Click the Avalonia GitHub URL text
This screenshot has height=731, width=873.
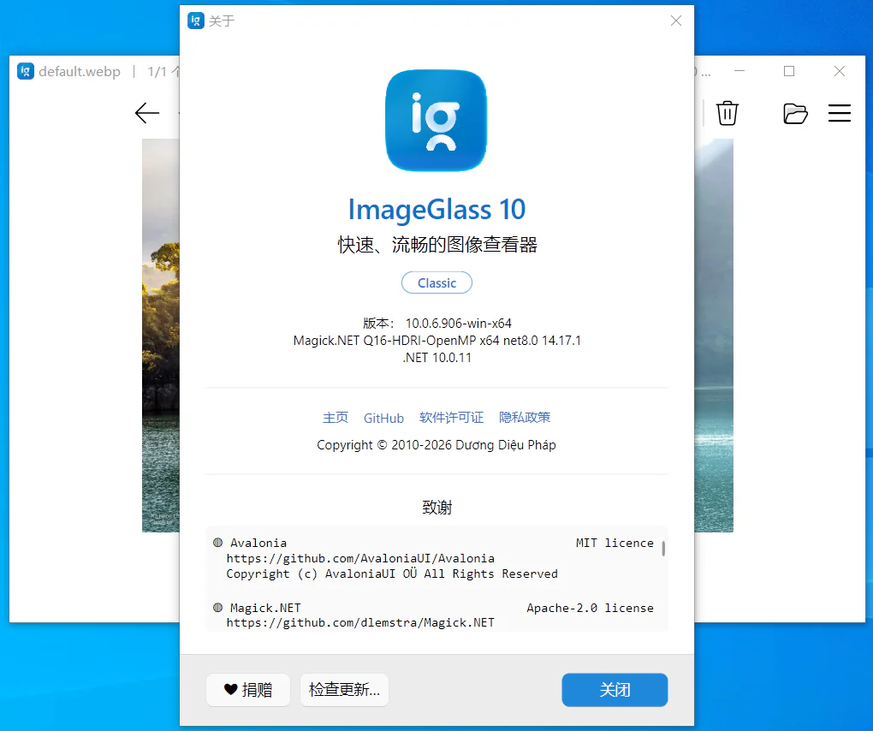click(x=360, y=558)
